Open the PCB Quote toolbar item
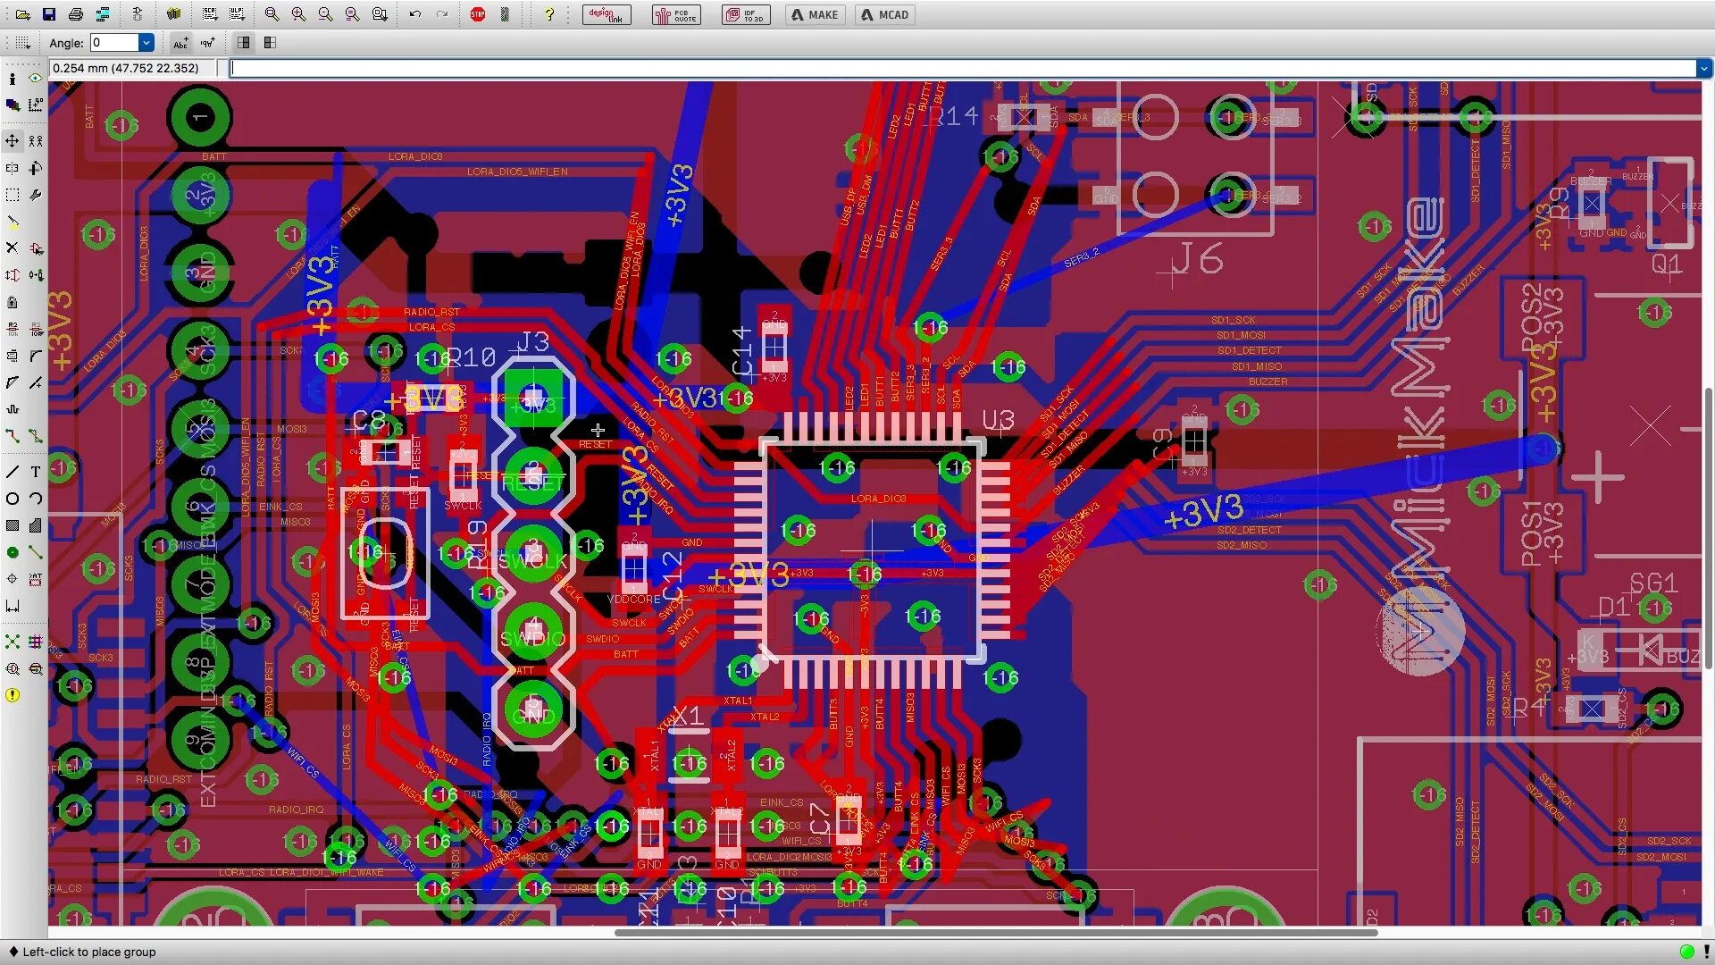 (x=676, y=14)
